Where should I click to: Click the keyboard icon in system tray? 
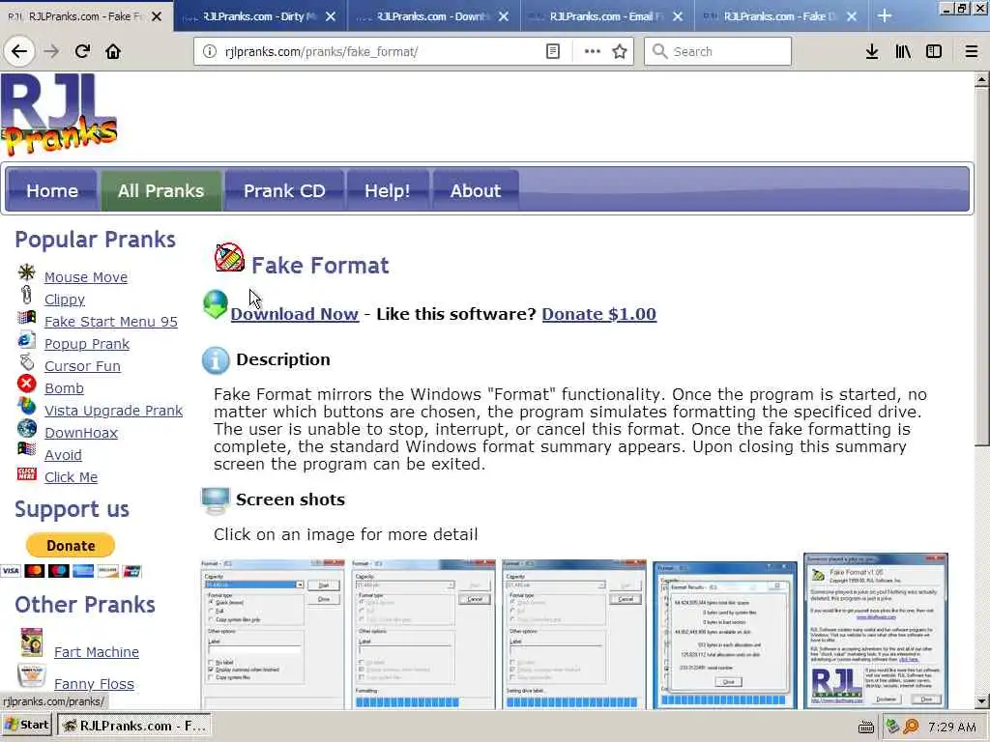click(x=866, y=727)
